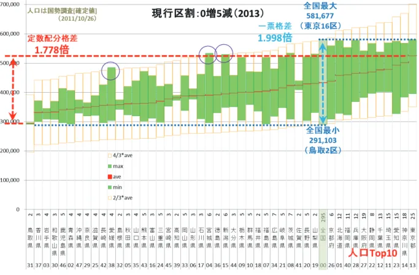Select the note 人口は国勢調査[確定値]

(x=62, y=11)
